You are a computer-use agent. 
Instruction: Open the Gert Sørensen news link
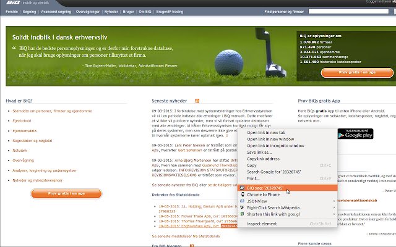pos(190,150)
